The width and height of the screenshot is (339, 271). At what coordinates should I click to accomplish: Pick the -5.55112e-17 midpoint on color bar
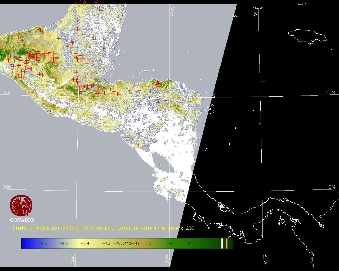[127, 243]
